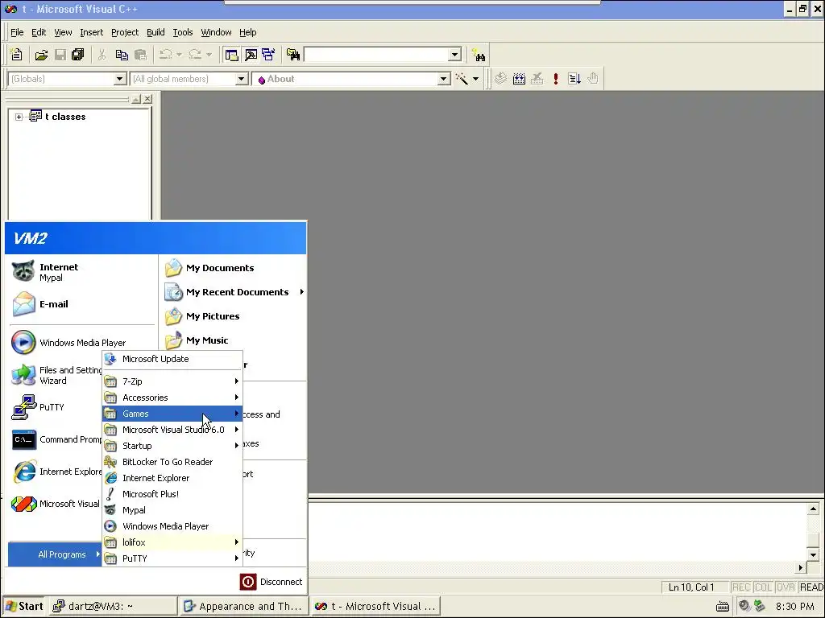The width and height of the screenshot is (825, 618).
Task: Click the Copy toolbar icon
Action: click(x=122, y=55)
